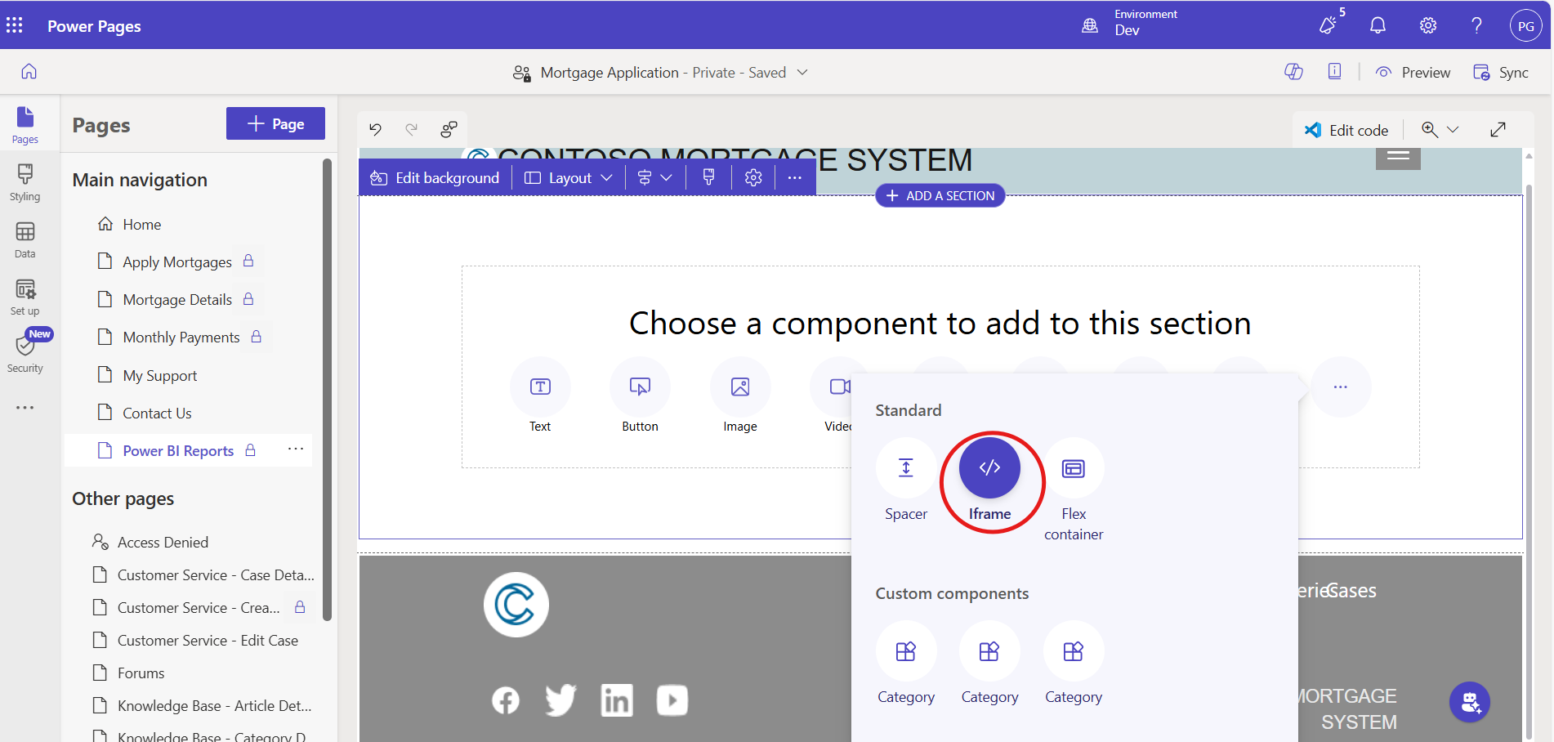
Task: Expand the Layout dropdown
Action: click(569, 178)
